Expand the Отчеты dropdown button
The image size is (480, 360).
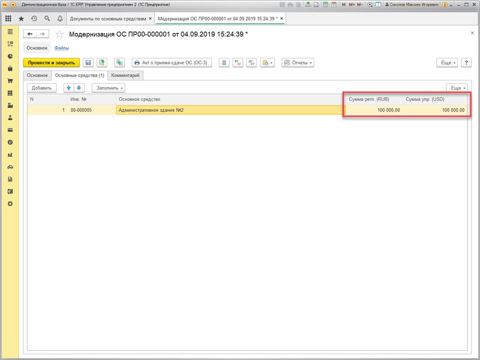click(x=298, y=63)
